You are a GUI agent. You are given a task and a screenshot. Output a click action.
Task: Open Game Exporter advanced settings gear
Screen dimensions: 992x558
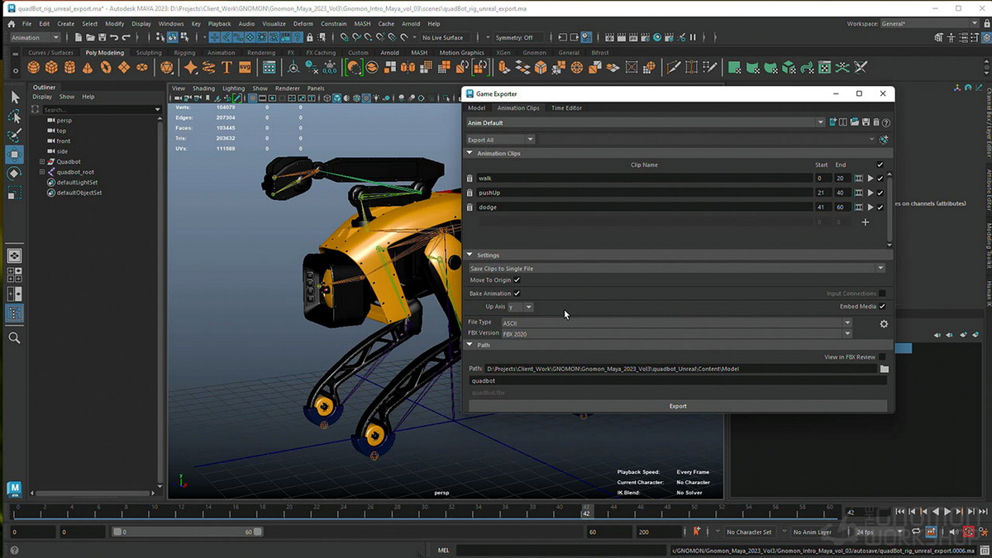(x=884, y=325)
